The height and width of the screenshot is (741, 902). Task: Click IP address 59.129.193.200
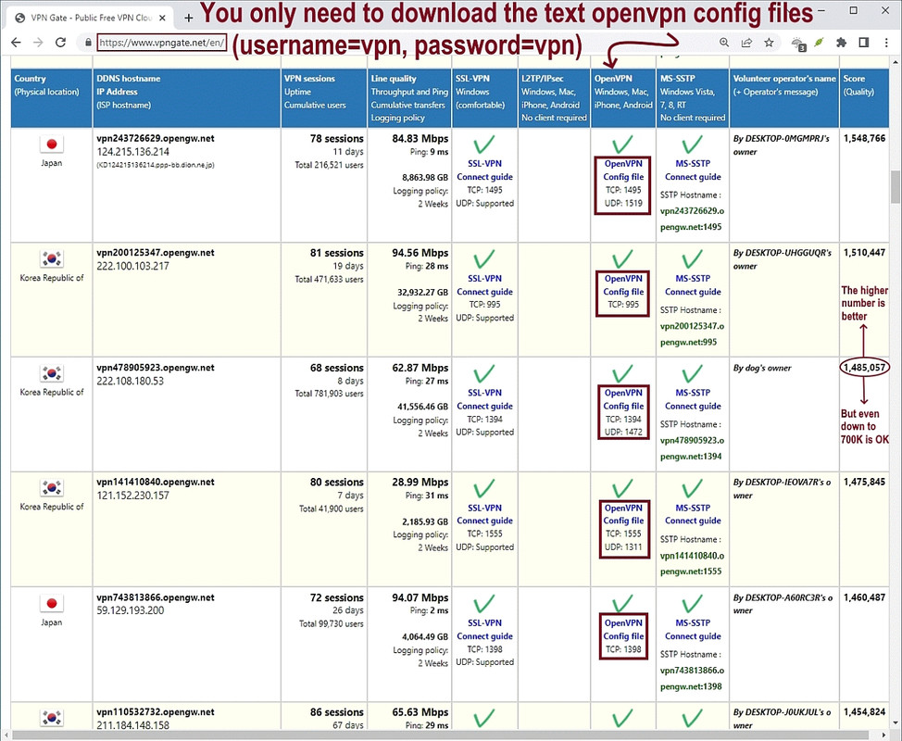click(x=130, y=609)
